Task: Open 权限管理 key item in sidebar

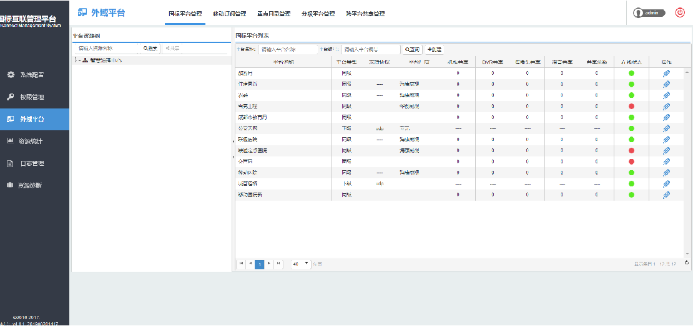Action: click(x=34, y=97)
